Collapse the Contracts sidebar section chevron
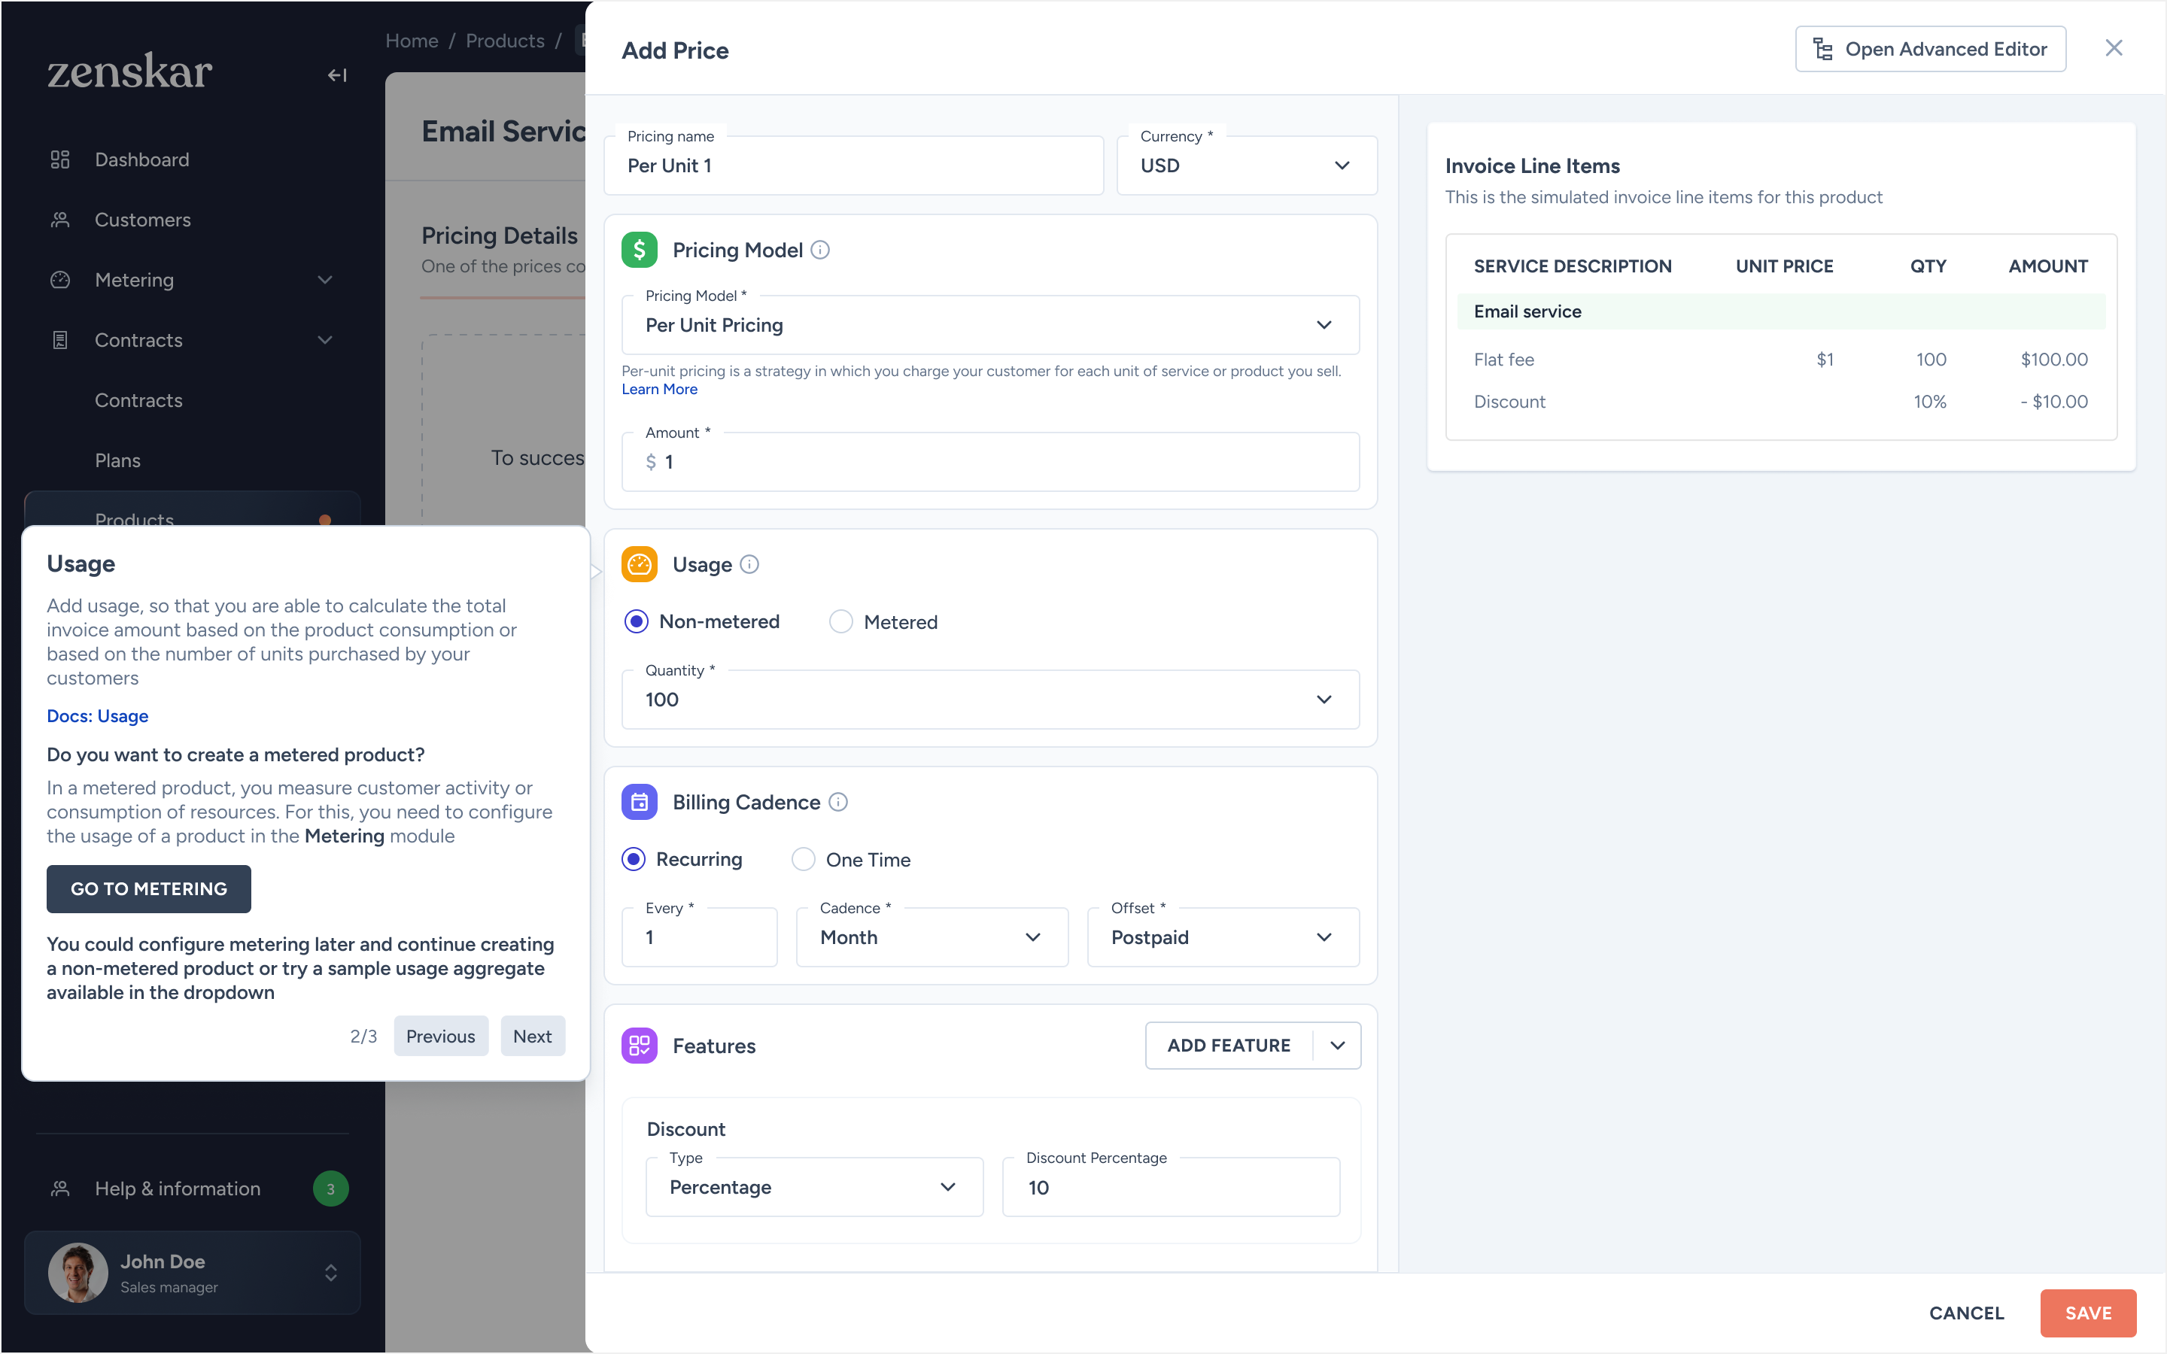The height and width of the screenshot is (1354, 2167). point(325,340)
